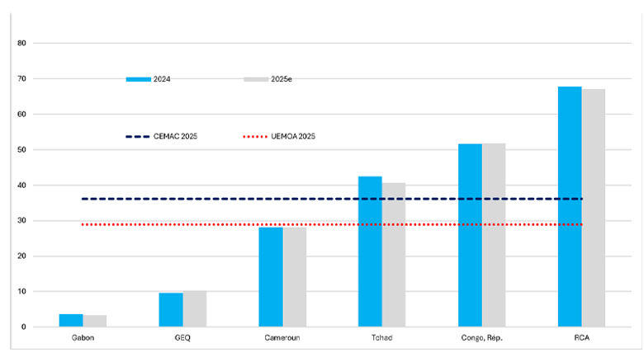Click the red dotted UEMOA 2025 line
The width and height of the screenshot is (644, 362).
(x=332, y=224)
